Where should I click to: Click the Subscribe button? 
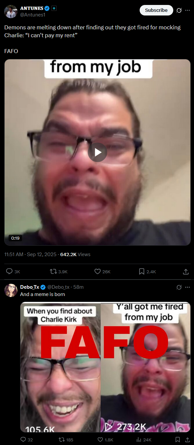point(156,10)
